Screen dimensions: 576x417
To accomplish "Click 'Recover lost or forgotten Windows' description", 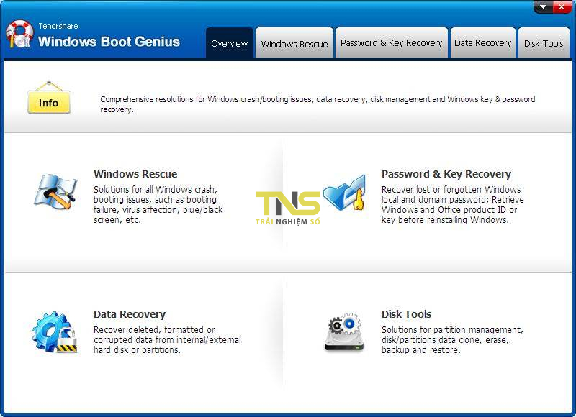I will (453, 205).
